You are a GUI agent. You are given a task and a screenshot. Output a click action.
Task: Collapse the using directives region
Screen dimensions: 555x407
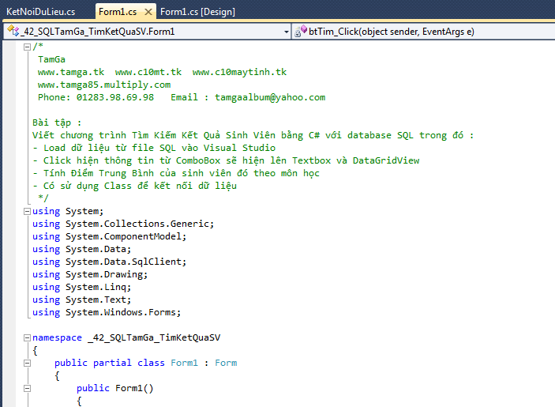(x=27, y=212)
